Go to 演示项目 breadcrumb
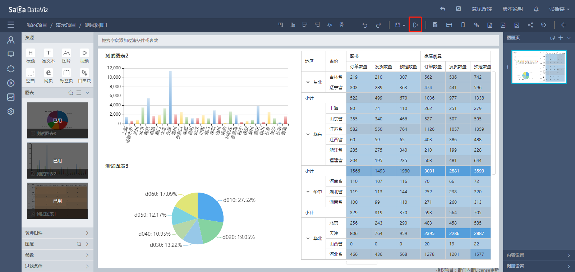575x272 pixels. click(66, 25)
